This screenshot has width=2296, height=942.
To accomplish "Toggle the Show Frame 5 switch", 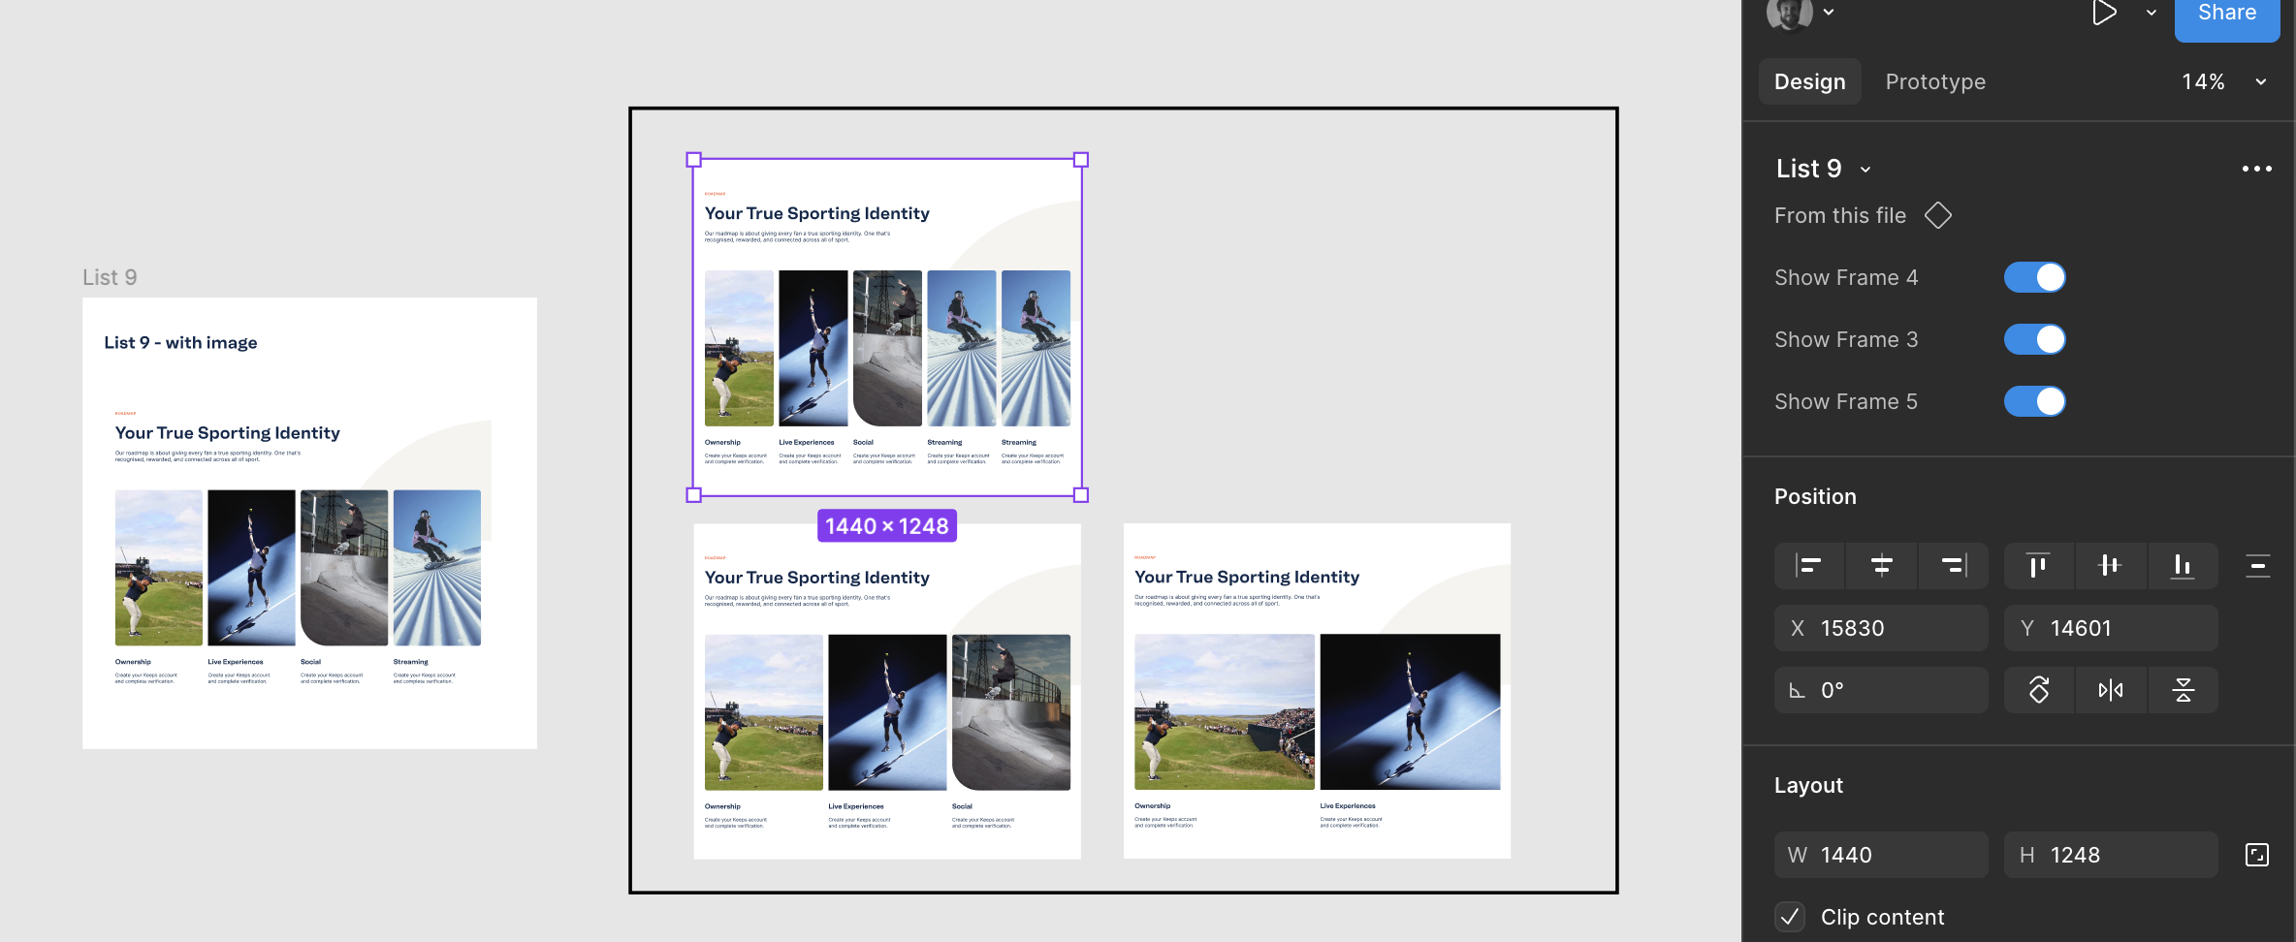I will click(x=2034, y=401).
